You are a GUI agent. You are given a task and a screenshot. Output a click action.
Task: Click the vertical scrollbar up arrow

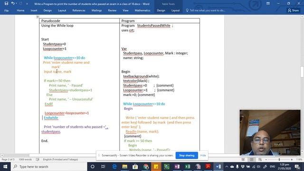coord(302,17)
